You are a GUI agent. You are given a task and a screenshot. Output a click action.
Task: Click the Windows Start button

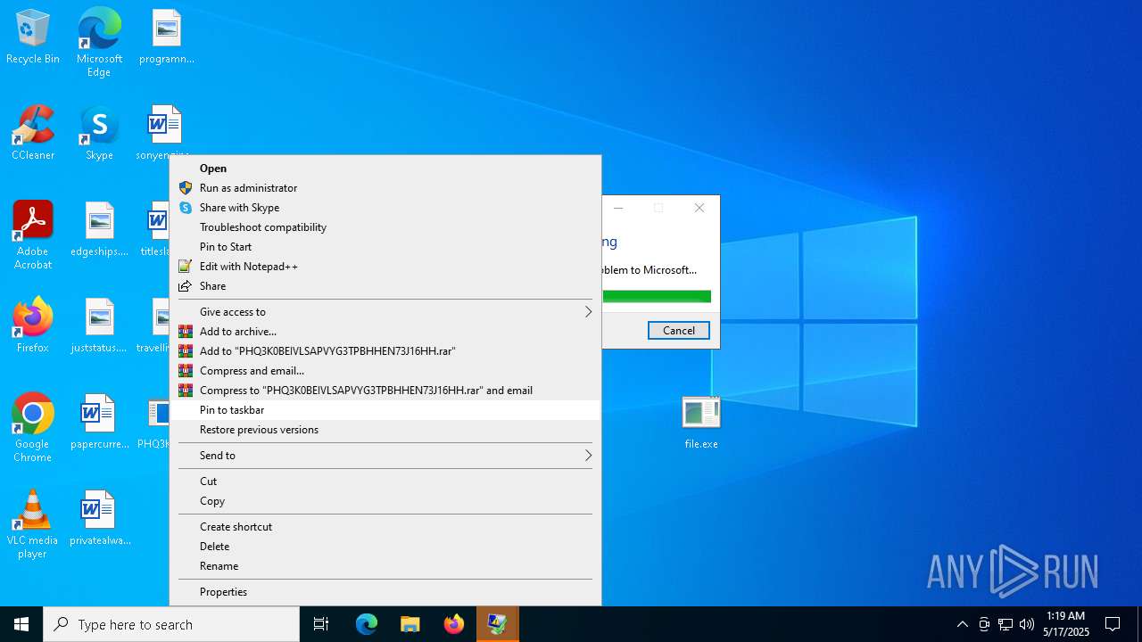point(21,624)
